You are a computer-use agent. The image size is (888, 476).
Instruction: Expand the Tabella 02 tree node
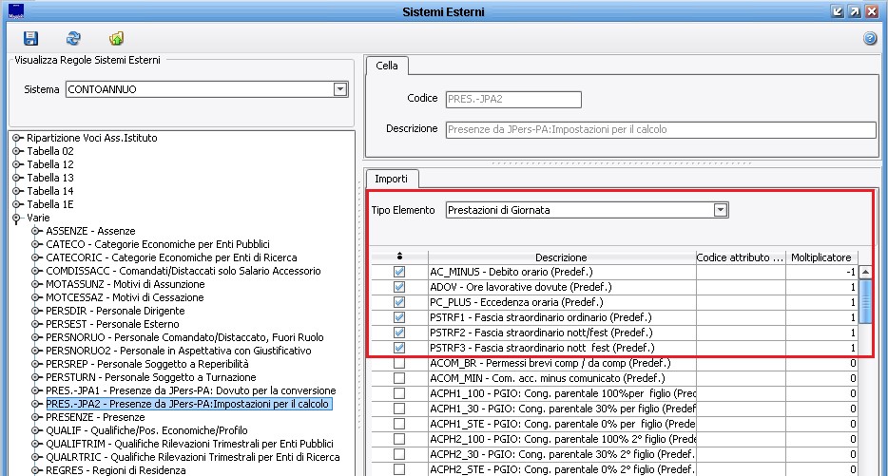[x=17, y=151]
